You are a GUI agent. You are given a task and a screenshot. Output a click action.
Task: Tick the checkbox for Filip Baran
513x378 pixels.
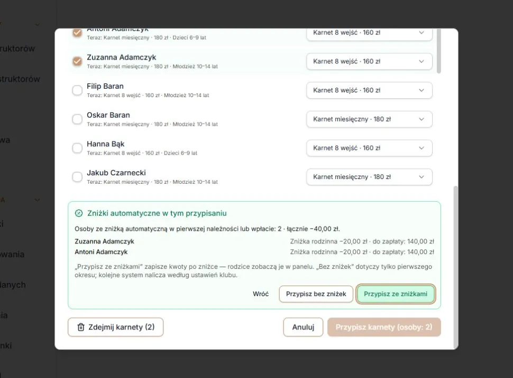click(77, 90)
